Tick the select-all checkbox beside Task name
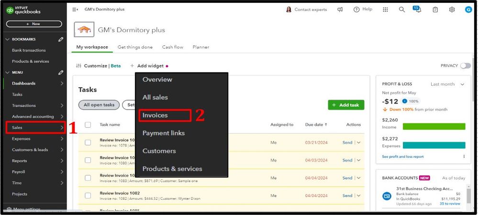This screenshot has height=215, width=478. point(88,124)
